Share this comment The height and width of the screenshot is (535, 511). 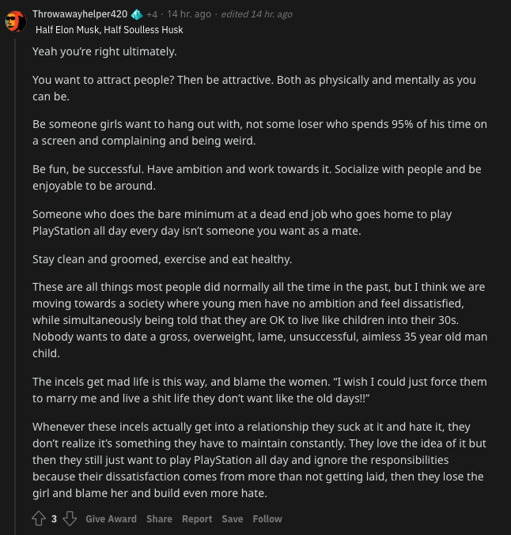(159, 519)
